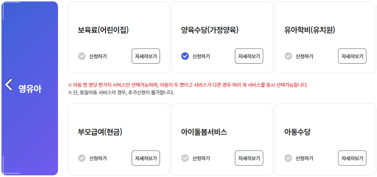Open 자세히보기 for 부모급여(현금)
The height and width of the screenshot is (177, 377).
click(x=146, y=158)
